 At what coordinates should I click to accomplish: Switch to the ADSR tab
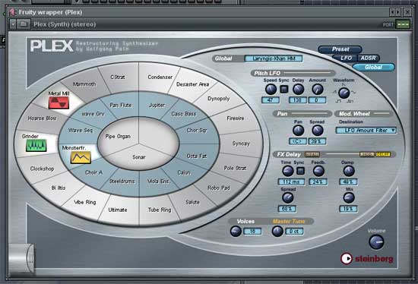click(x=368, y=58)
